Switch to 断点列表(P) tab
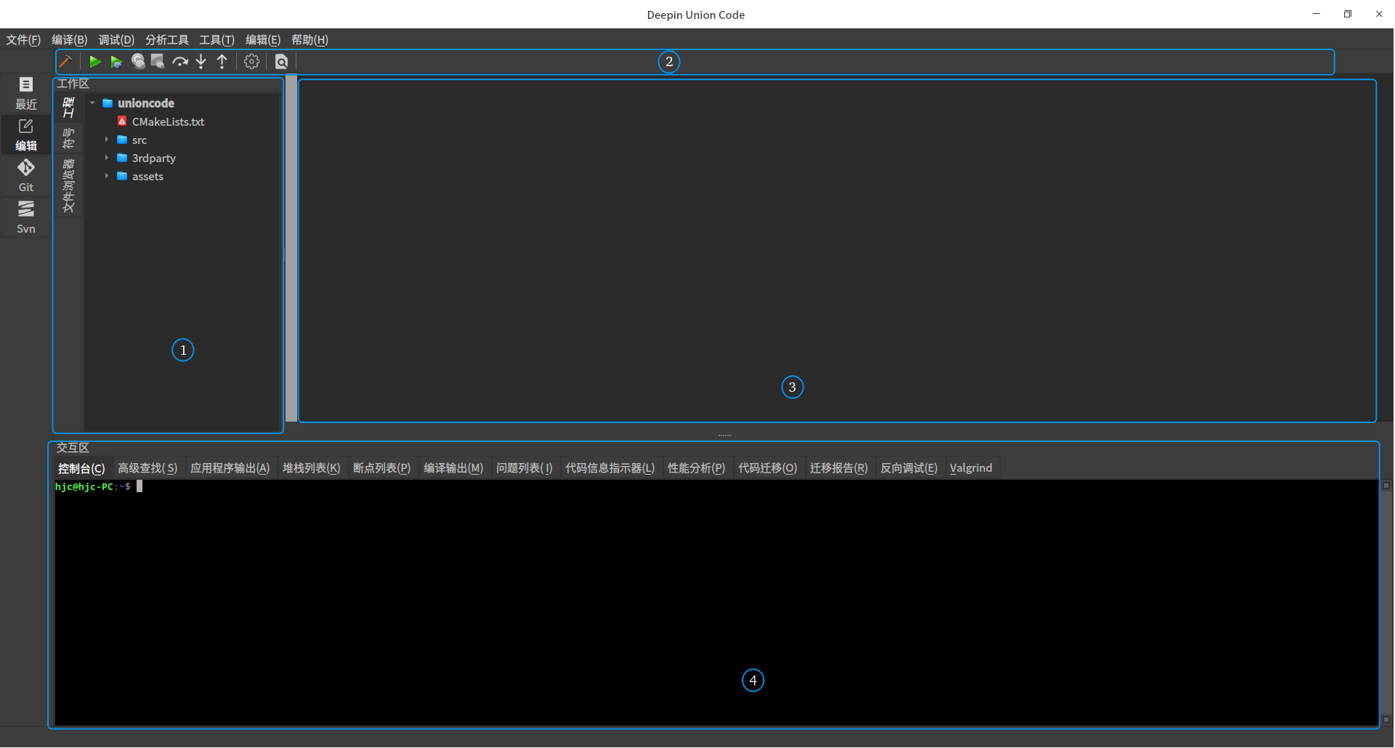 coord(382,468)
